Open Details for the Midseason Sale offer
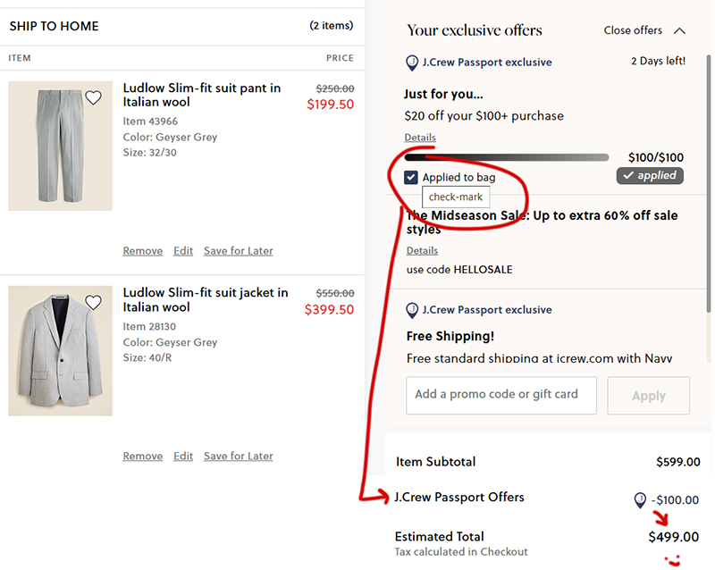This screenshot has height=570, width=715. click(x=422, y=251)
